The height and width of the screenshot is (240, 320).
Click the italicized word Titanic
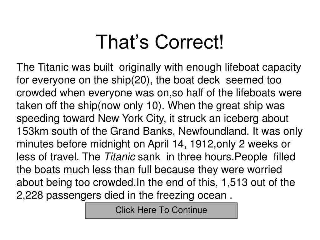[120, 157]
